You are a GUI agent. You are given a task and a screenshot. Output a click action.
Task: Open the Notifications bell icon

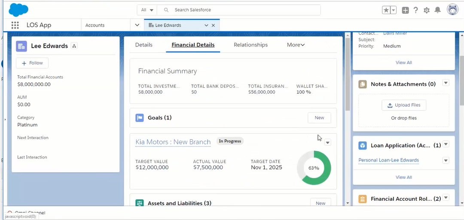[437, 10]
